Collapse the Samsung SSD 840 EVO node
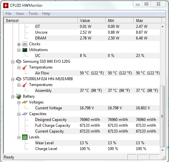The image size is (169, 162). click(x=13, y=62)
